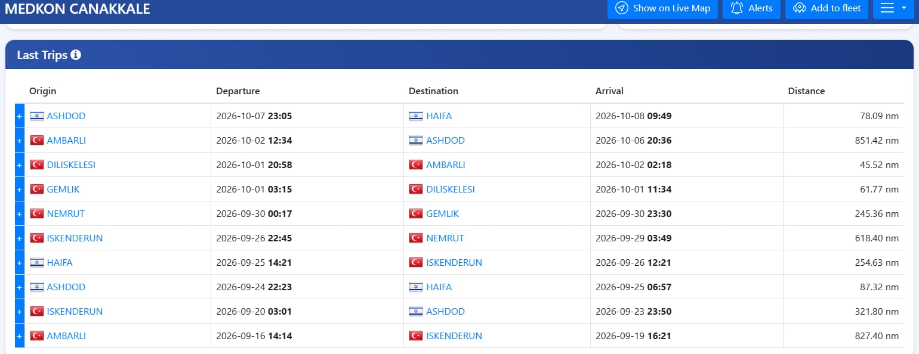Click the Origin column header
This screenshot has height=354, width=919.
coord(42,91)
